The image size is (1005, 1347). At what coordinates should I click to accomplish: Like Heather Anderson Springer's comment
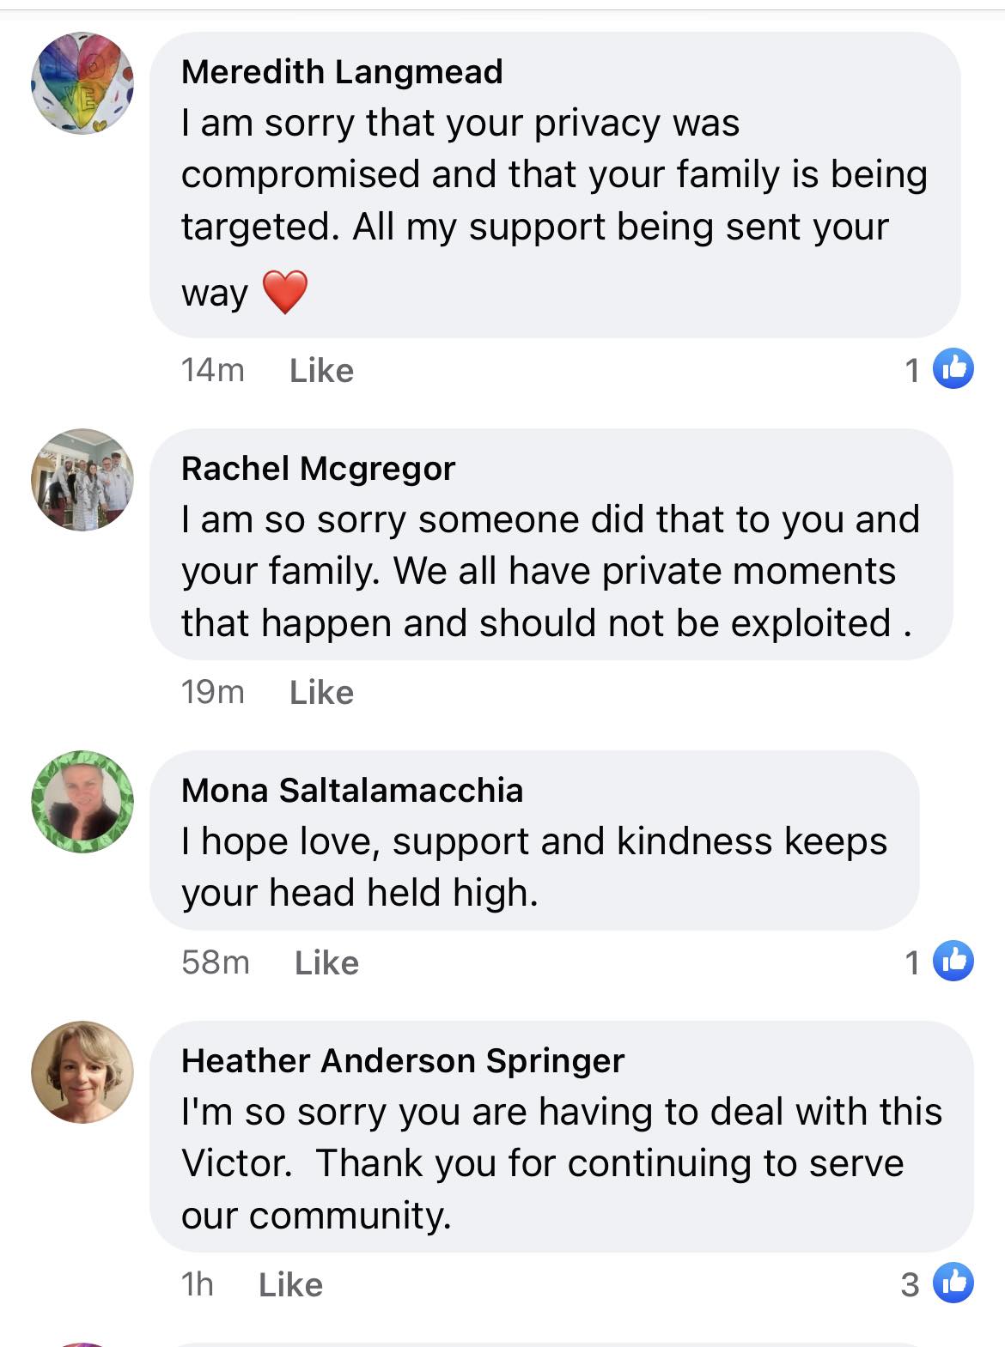point(290,1285)
